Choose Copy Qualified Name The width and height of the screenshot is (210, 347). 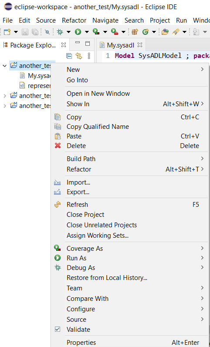click(130, 127)
